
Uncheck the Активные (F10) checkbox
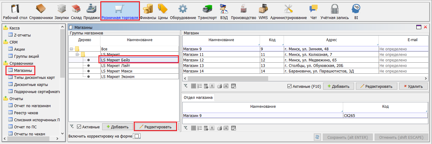click(289, 86)
